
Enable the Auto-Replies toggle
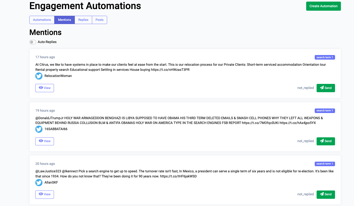[x=33, y=42]
